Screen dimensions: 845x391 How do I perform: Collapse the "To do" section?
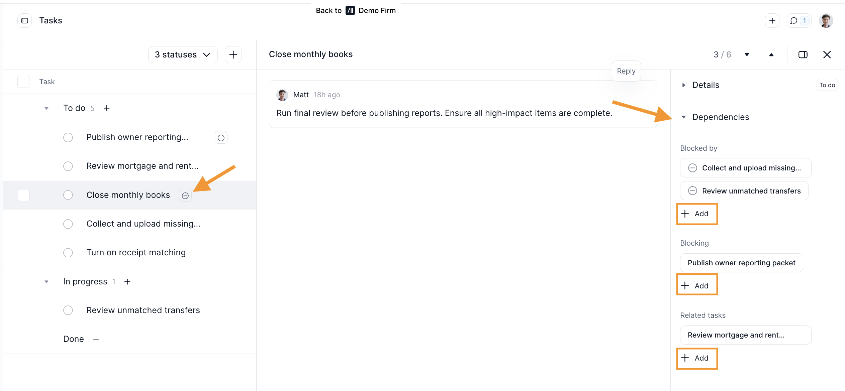pos(46,108)
